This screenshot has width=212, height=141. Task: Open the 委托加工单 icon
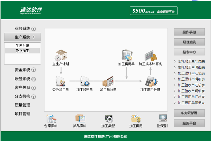tap(60, 81)
